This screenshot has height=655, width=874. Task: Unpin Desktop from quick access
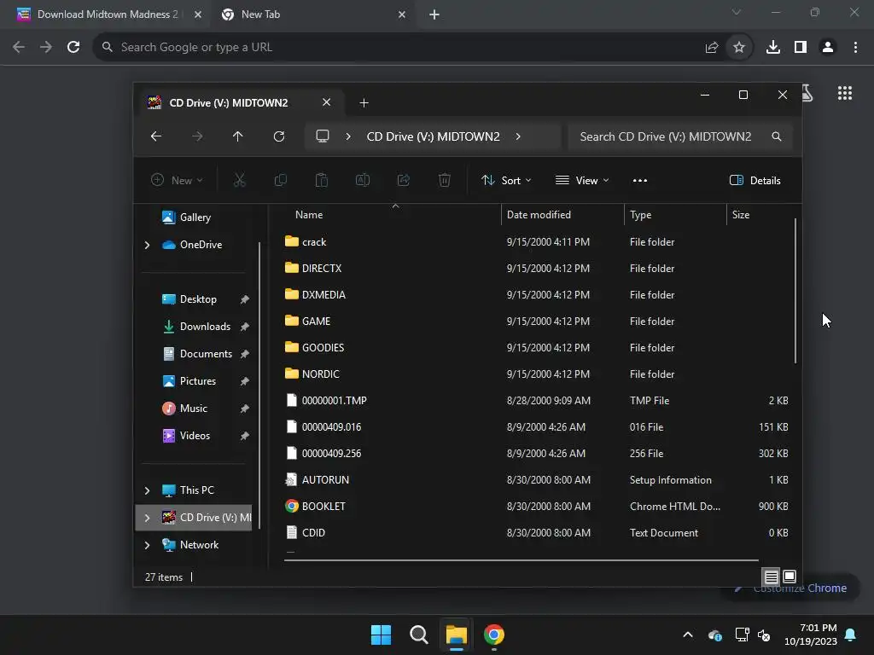click(x=244, y=299)
